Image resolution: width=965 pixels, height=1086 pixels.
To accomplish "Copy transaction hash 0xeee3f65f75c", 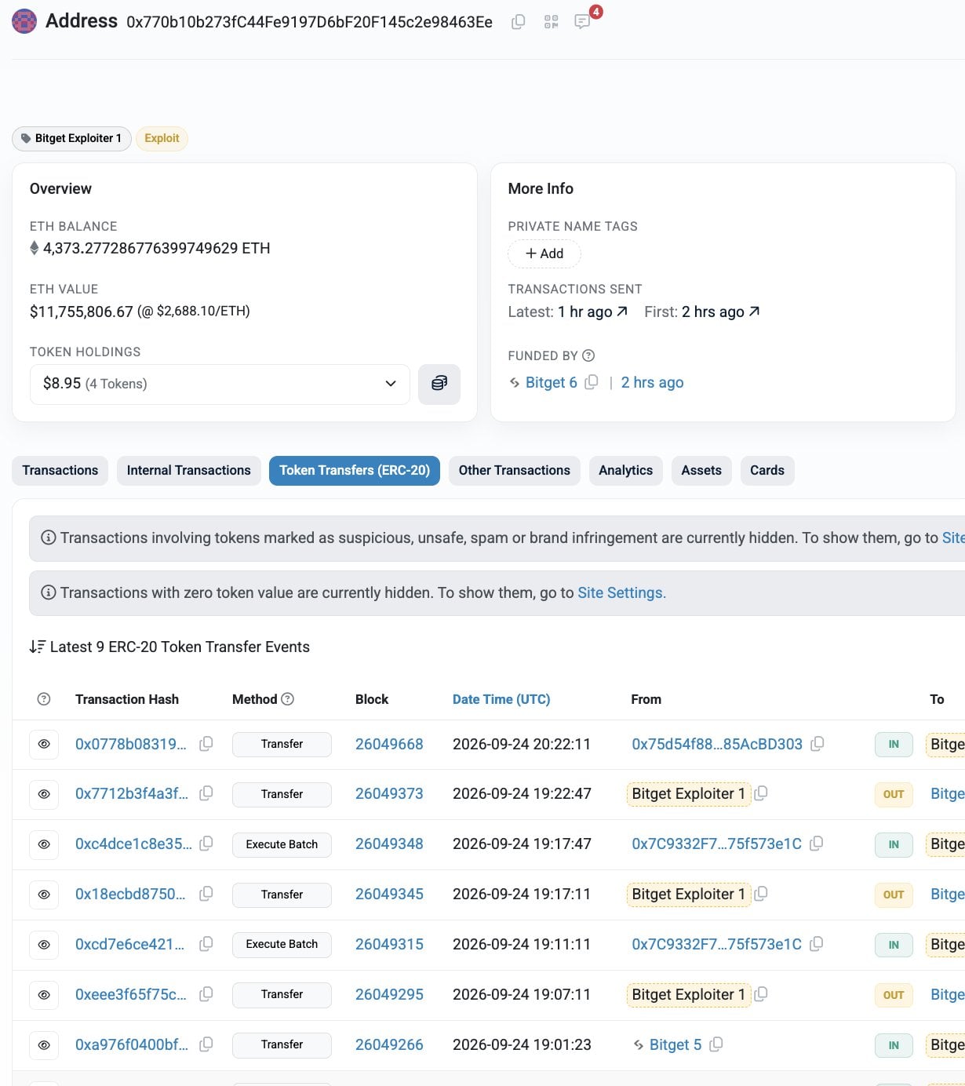I will [x=206, y=994].
